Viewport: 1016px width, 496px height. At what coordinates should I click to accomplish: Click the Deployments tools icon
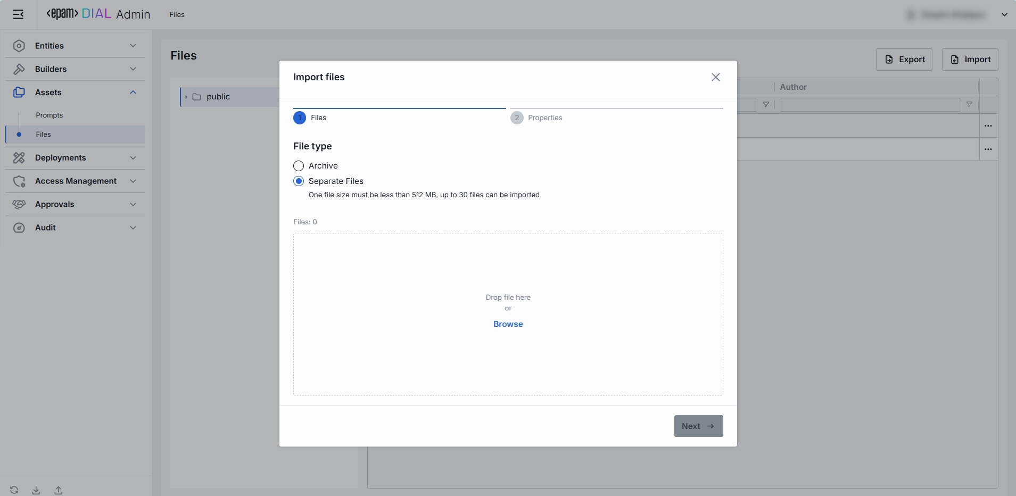pyautogui.click(x=19, y=158)
